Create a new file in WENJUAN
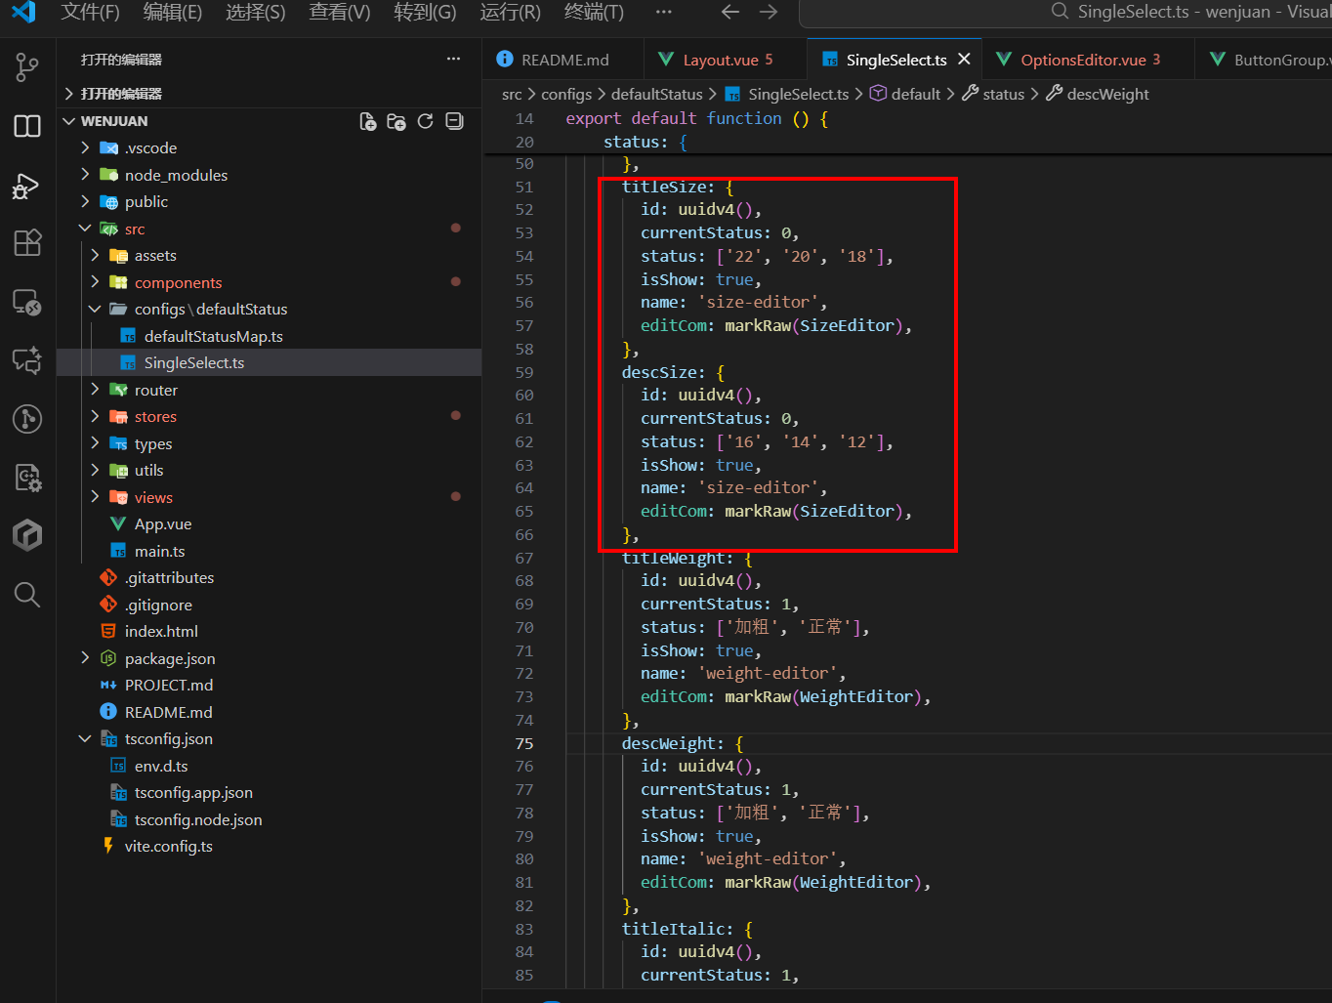Image resolution: width=1332 pixels, height=1003 pixels. click(x=368, y=121)
